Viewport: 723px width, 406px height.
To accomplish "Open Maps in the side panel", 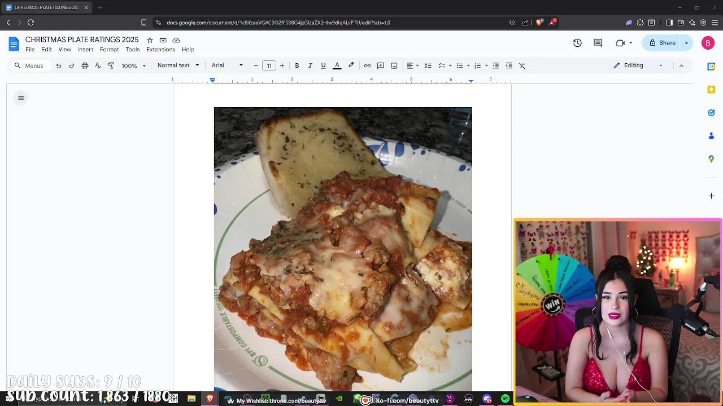I will tap(711, 159).
